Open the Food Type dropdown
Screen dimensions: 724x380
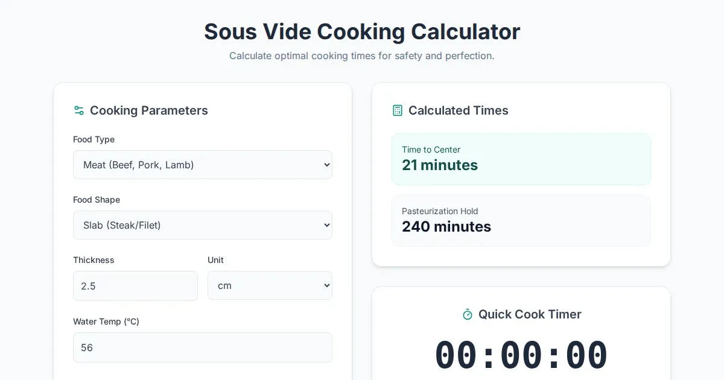(x=203, y=165)
